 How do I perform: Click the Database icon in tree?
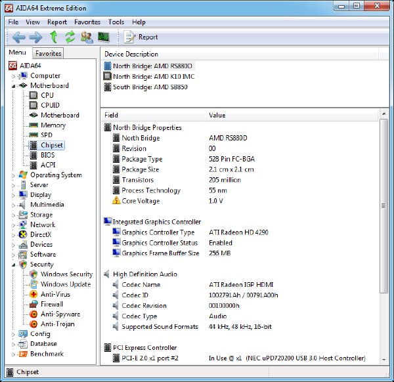click(x=23, y=344)
